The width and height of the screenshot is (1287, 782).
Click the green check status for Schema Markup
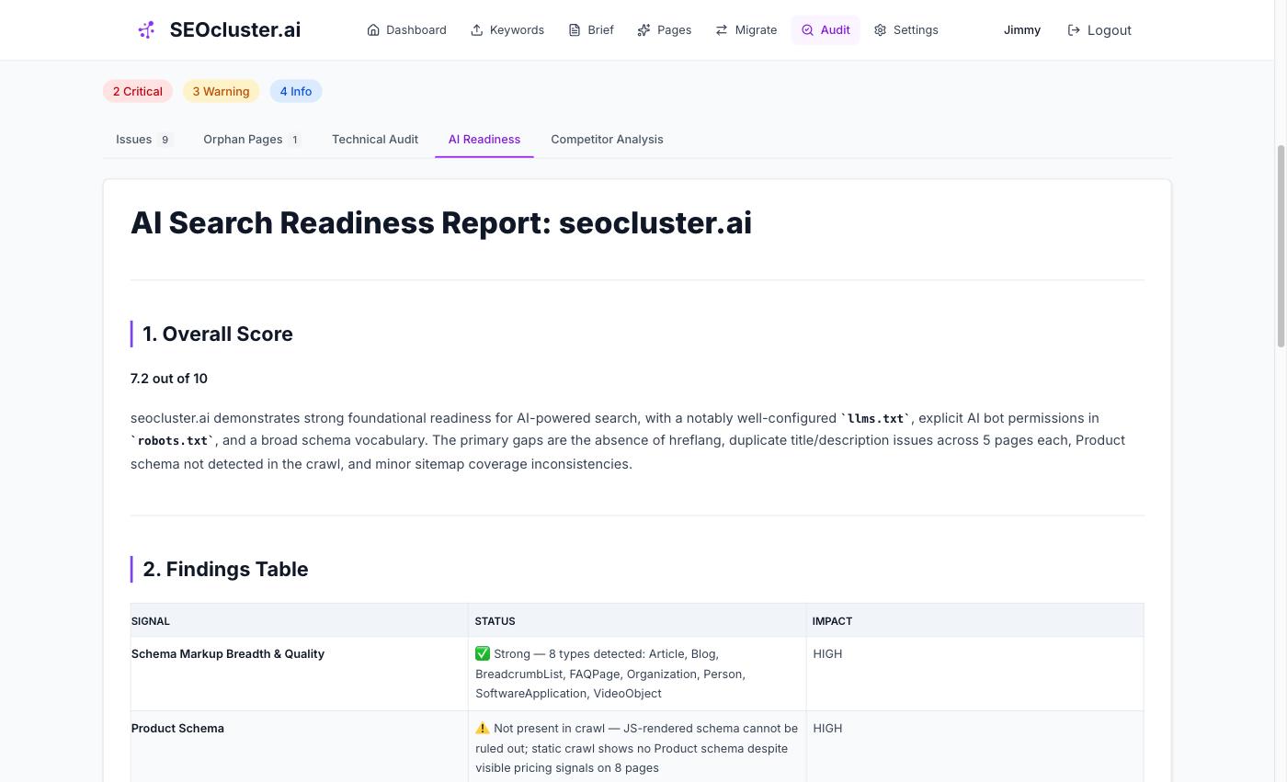click(483, 654)
